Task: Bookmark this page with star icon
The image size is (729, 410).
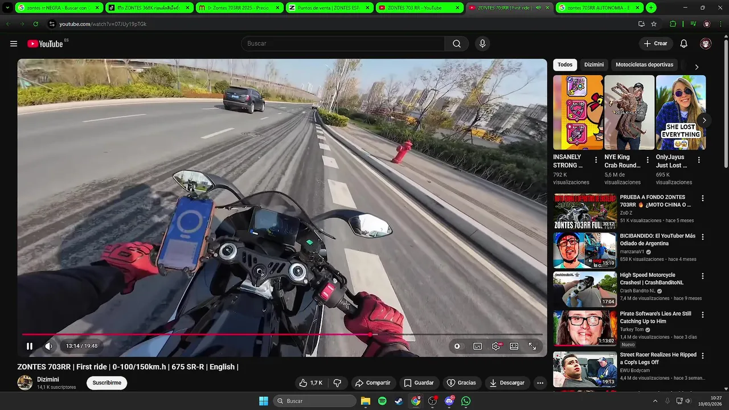Action: tap(654, 24)
